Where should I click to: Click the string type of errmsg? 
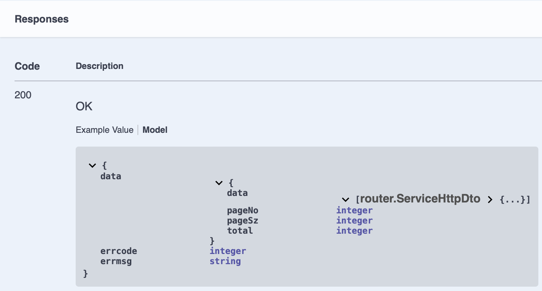(x=225, y=261)
